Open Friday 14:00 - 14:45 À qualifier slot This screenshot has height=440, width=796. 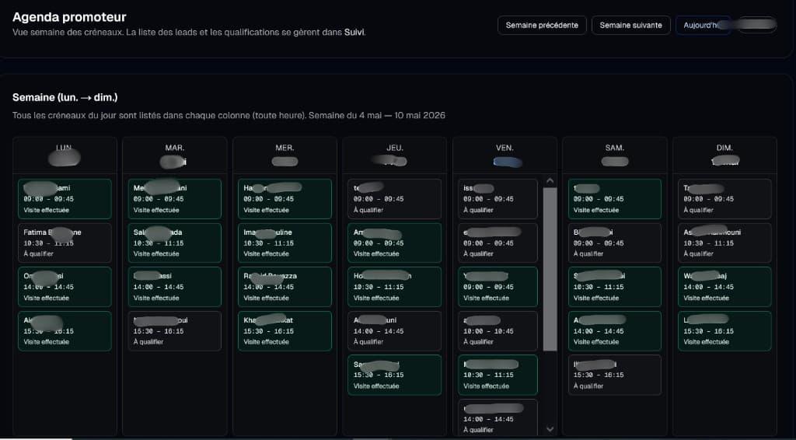tap(497, 418)
